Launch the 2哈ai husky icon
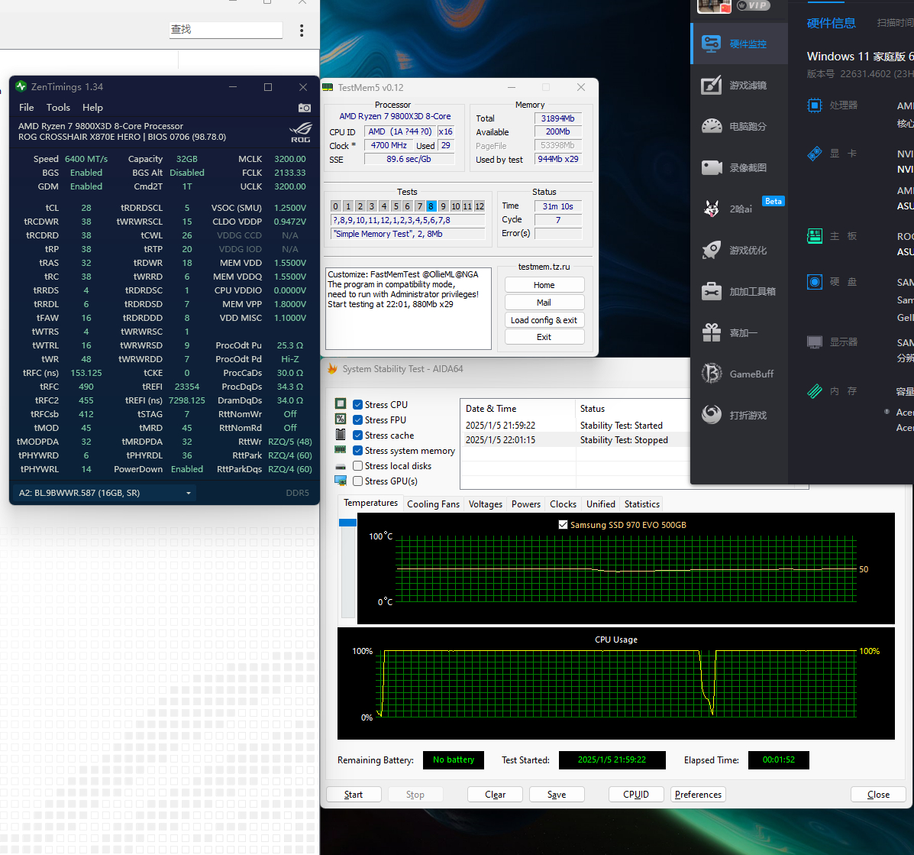Viewport: 914px width, 855px height. point(711,209)
